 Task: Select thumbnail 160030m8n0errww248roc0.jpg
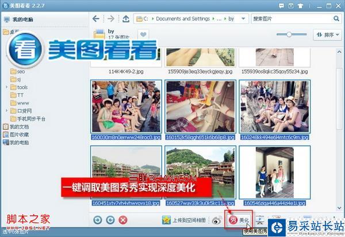point(126,107)
